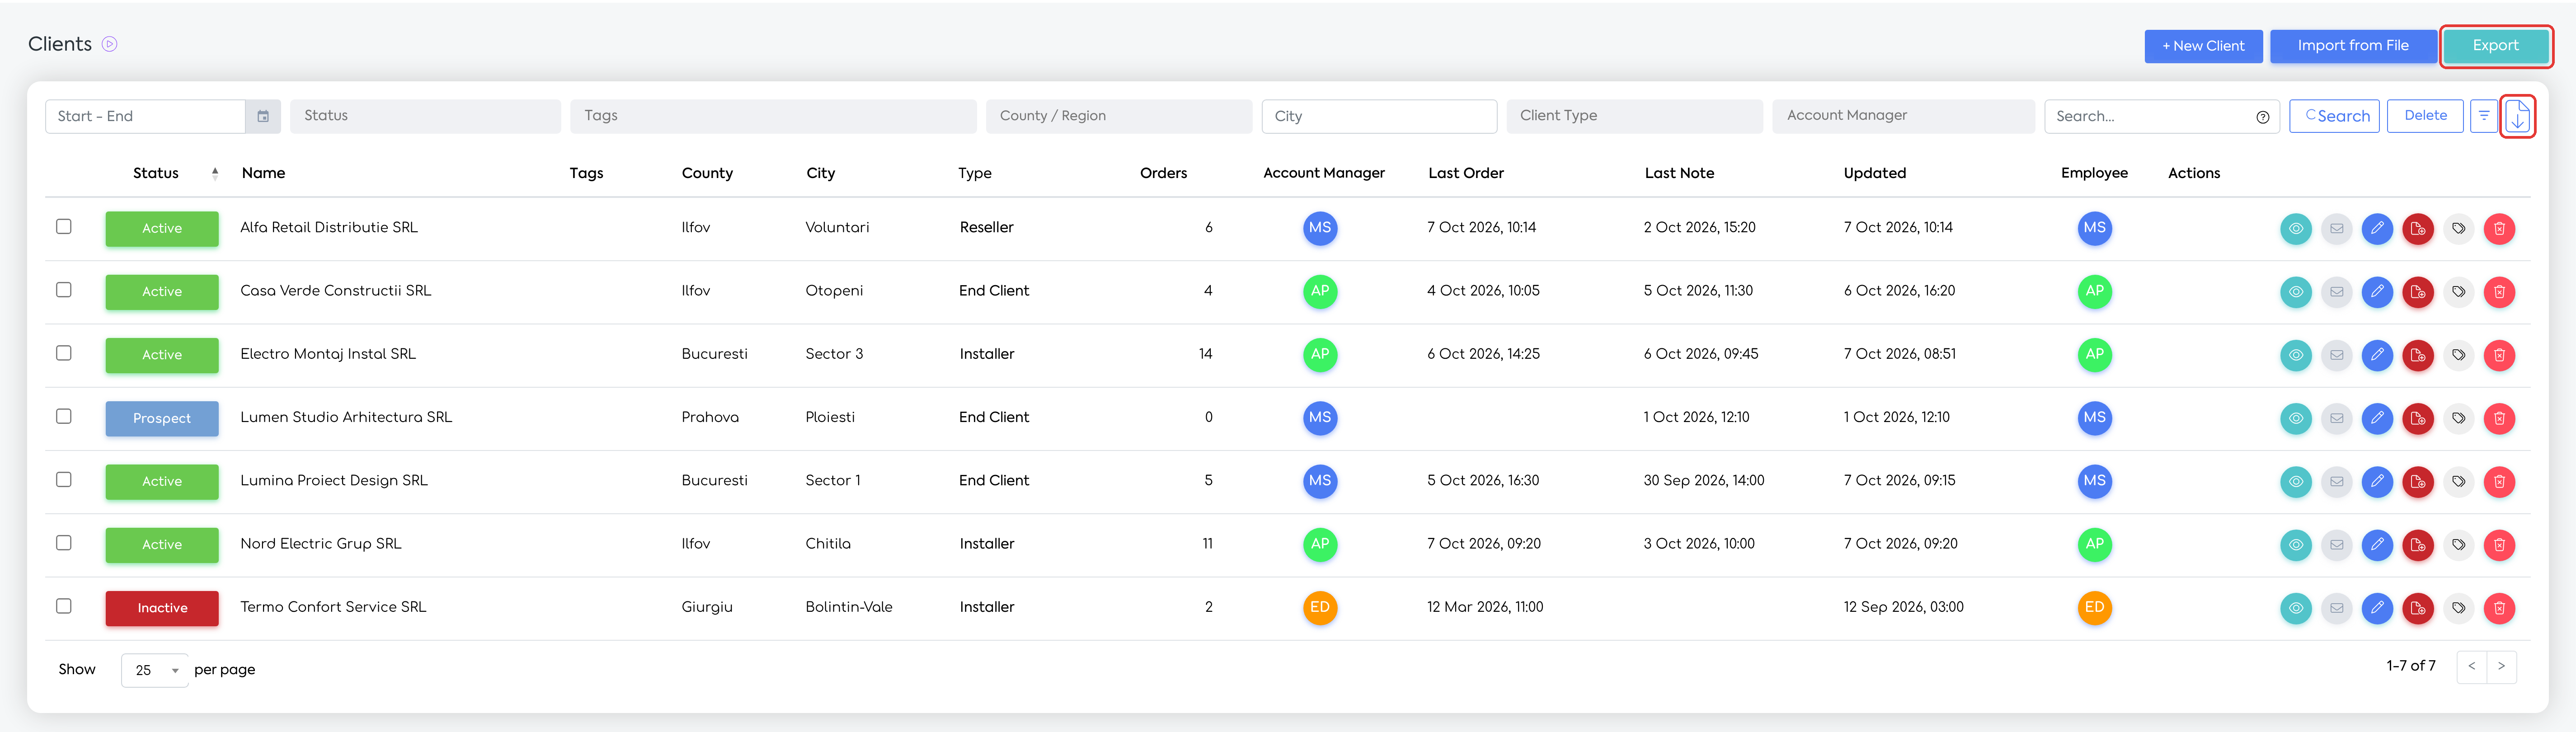
Task: Click the delete trash icon for Nord Electric Grup
Action: [2499, 545]
